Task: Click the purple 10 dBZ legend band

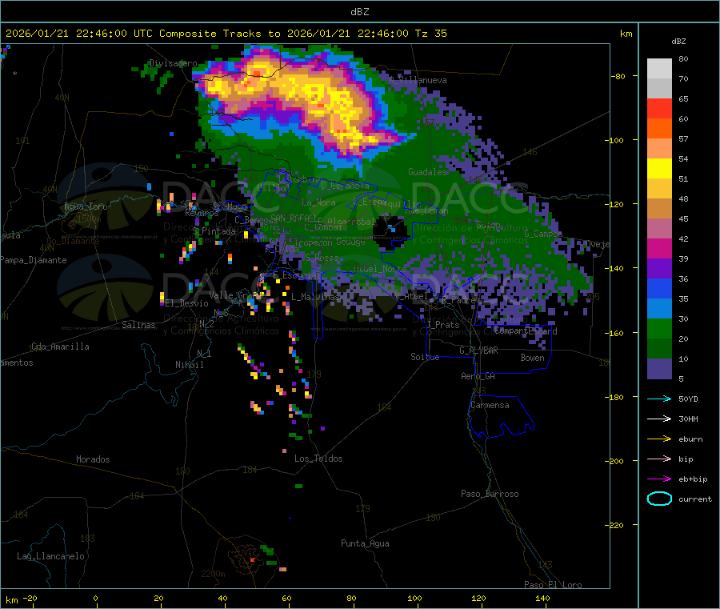Action: tap(659, 369)
